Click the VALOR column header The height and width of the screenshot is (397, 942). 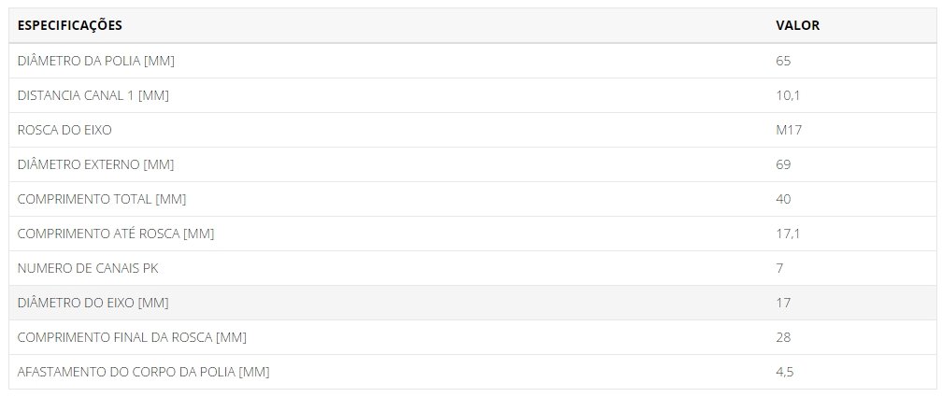click(798, 25)
